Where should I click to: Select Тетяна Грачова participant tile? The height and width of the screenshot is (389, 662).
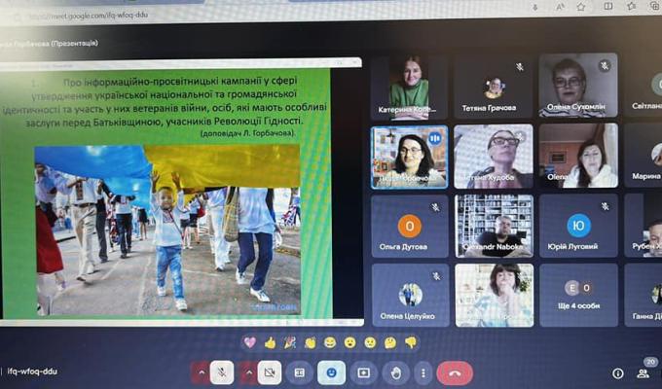tap(494, 87)
